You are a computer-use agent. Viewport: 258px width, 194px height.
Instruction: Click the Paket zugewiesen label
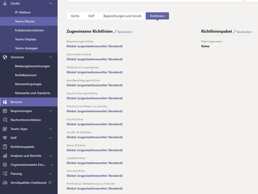[x=212, y=41]
